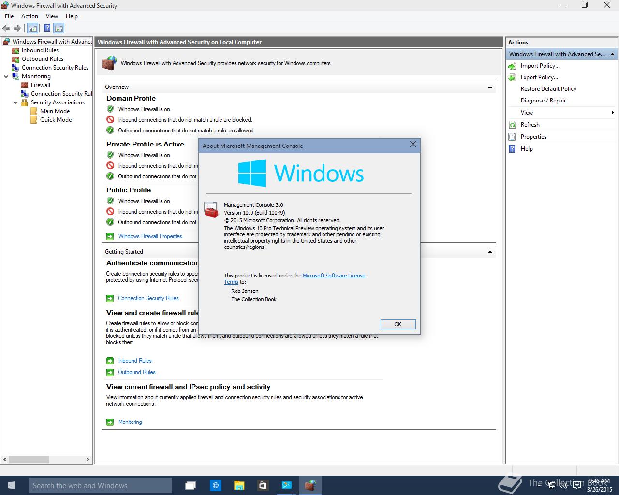Click the blue Help question mark toolbar icon
The image size is (619, 495).
[x=47, y=29]
